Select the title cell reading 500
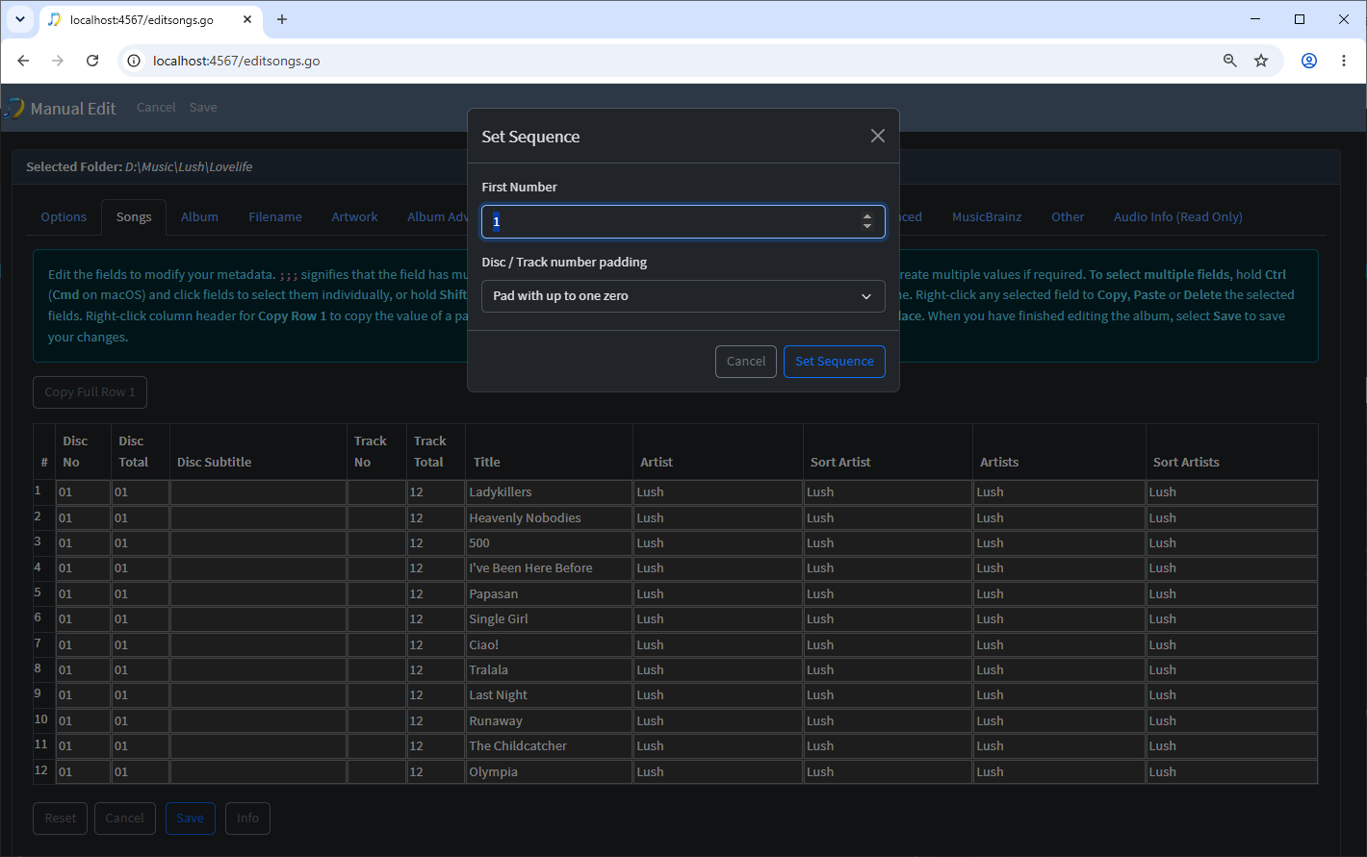 (x=549, y=543)
